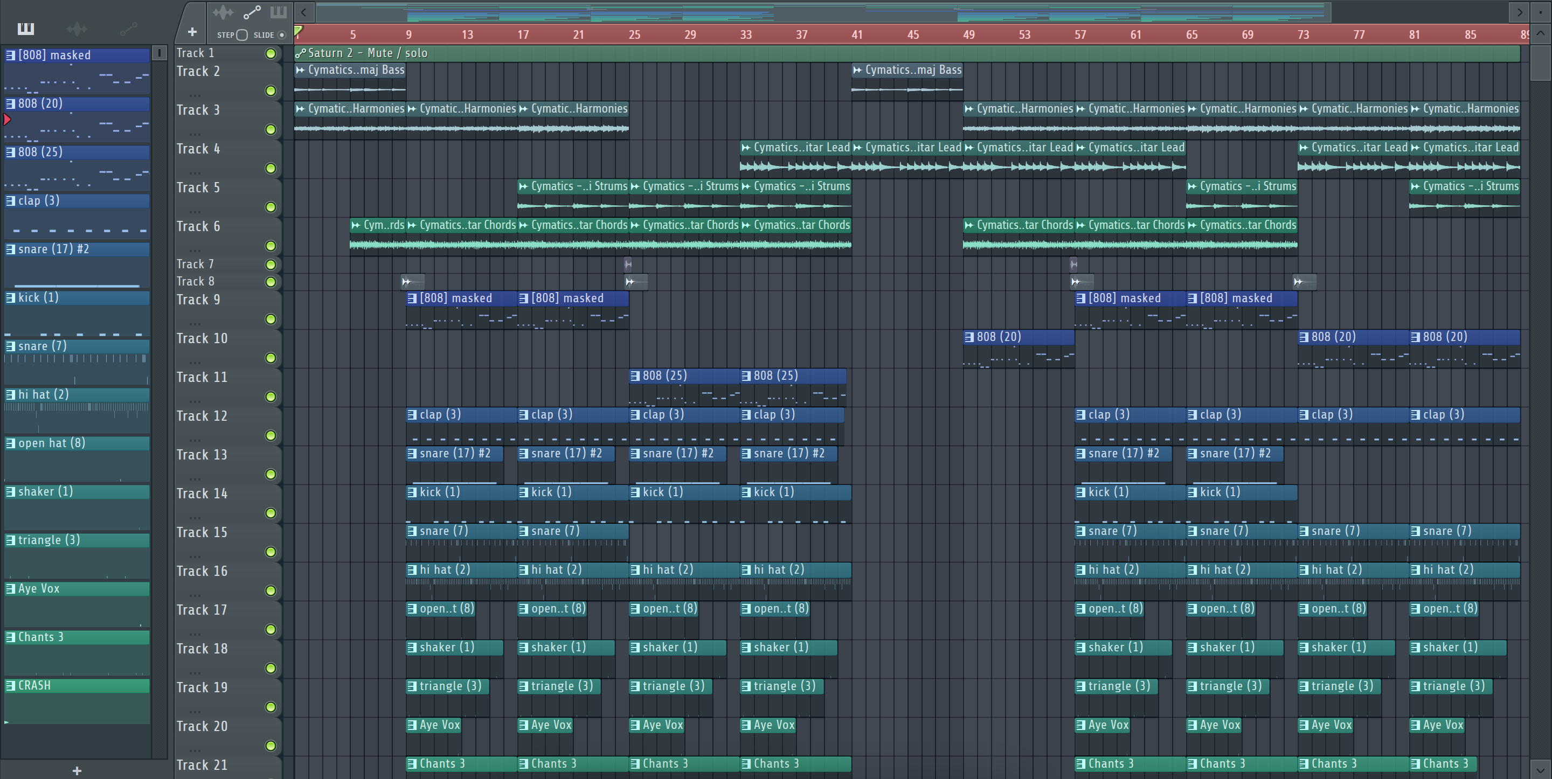The width and height of the screenshot is (1552, 779).
Task: Select the Saturn 2 - Mute / solo automation clip
Action: tap(907, 54)
